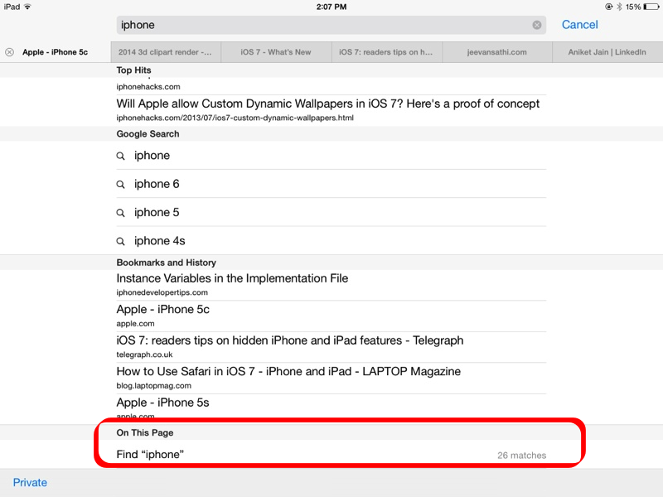
Task: Tap the Bluetooth status icon
Action: 619,7
